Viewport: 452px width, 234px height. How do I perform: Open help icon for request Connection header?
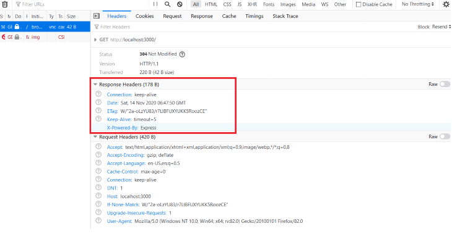(98, 179)
